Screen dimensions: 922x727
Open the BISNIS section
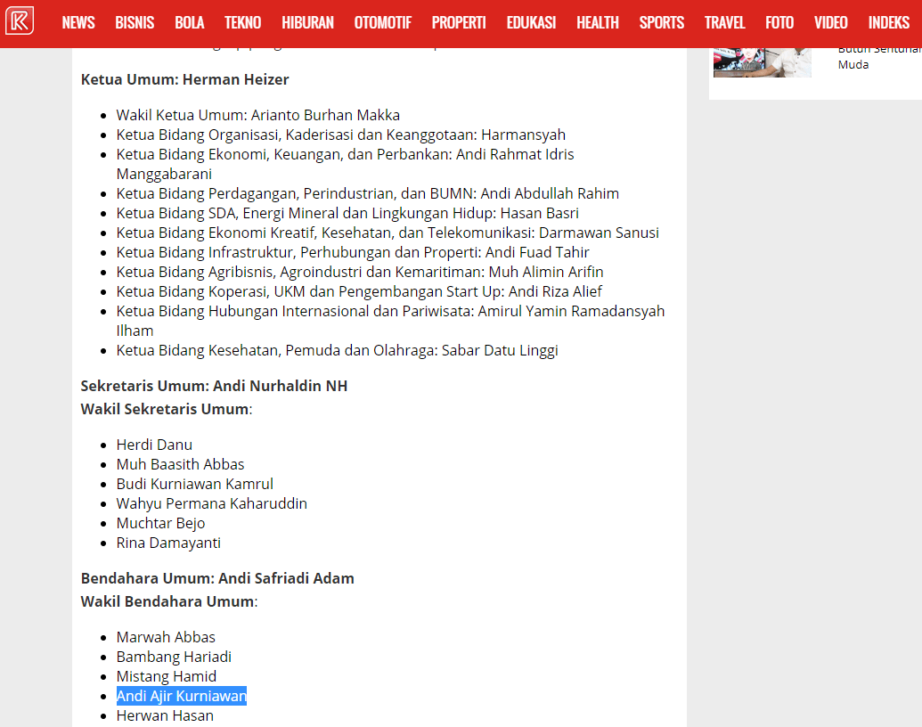pos(135,22)
